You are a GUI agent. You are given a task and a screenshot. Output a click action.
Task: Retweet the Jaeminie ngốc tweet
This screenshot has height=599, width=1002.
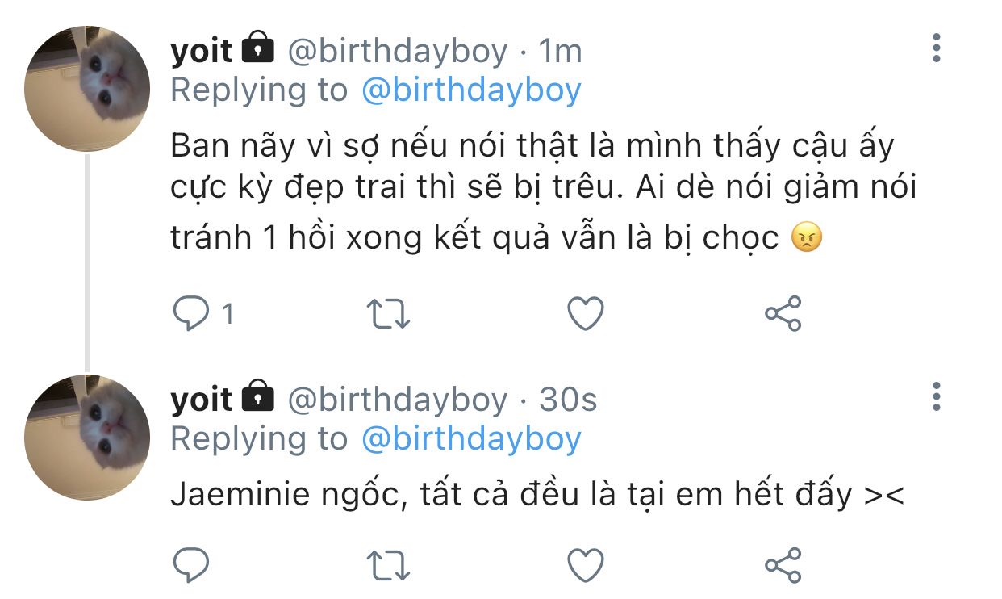pos(388,565)
